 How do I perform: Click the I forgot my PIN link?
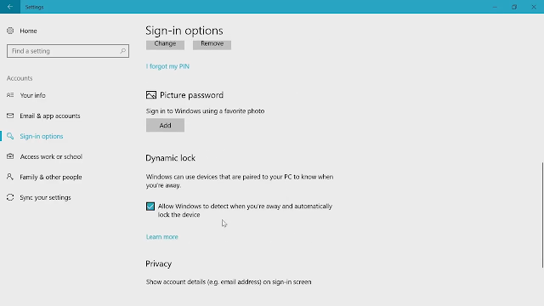click(167, 66)
